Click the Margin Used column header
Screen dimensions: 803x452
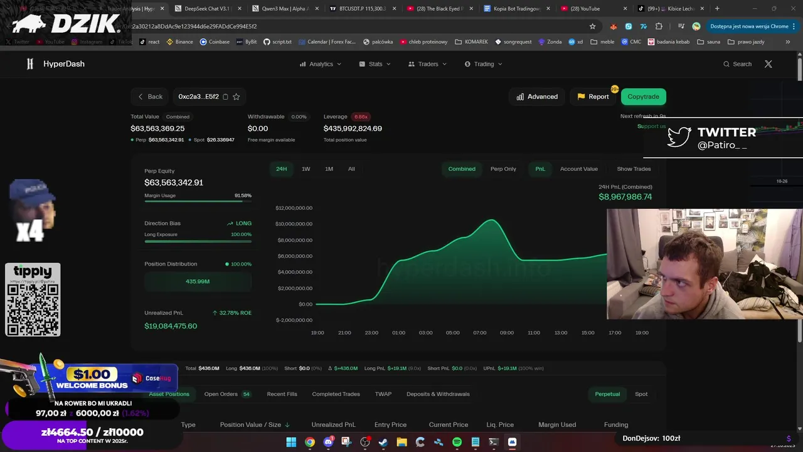pyautogui.click(x=557, y=425)
